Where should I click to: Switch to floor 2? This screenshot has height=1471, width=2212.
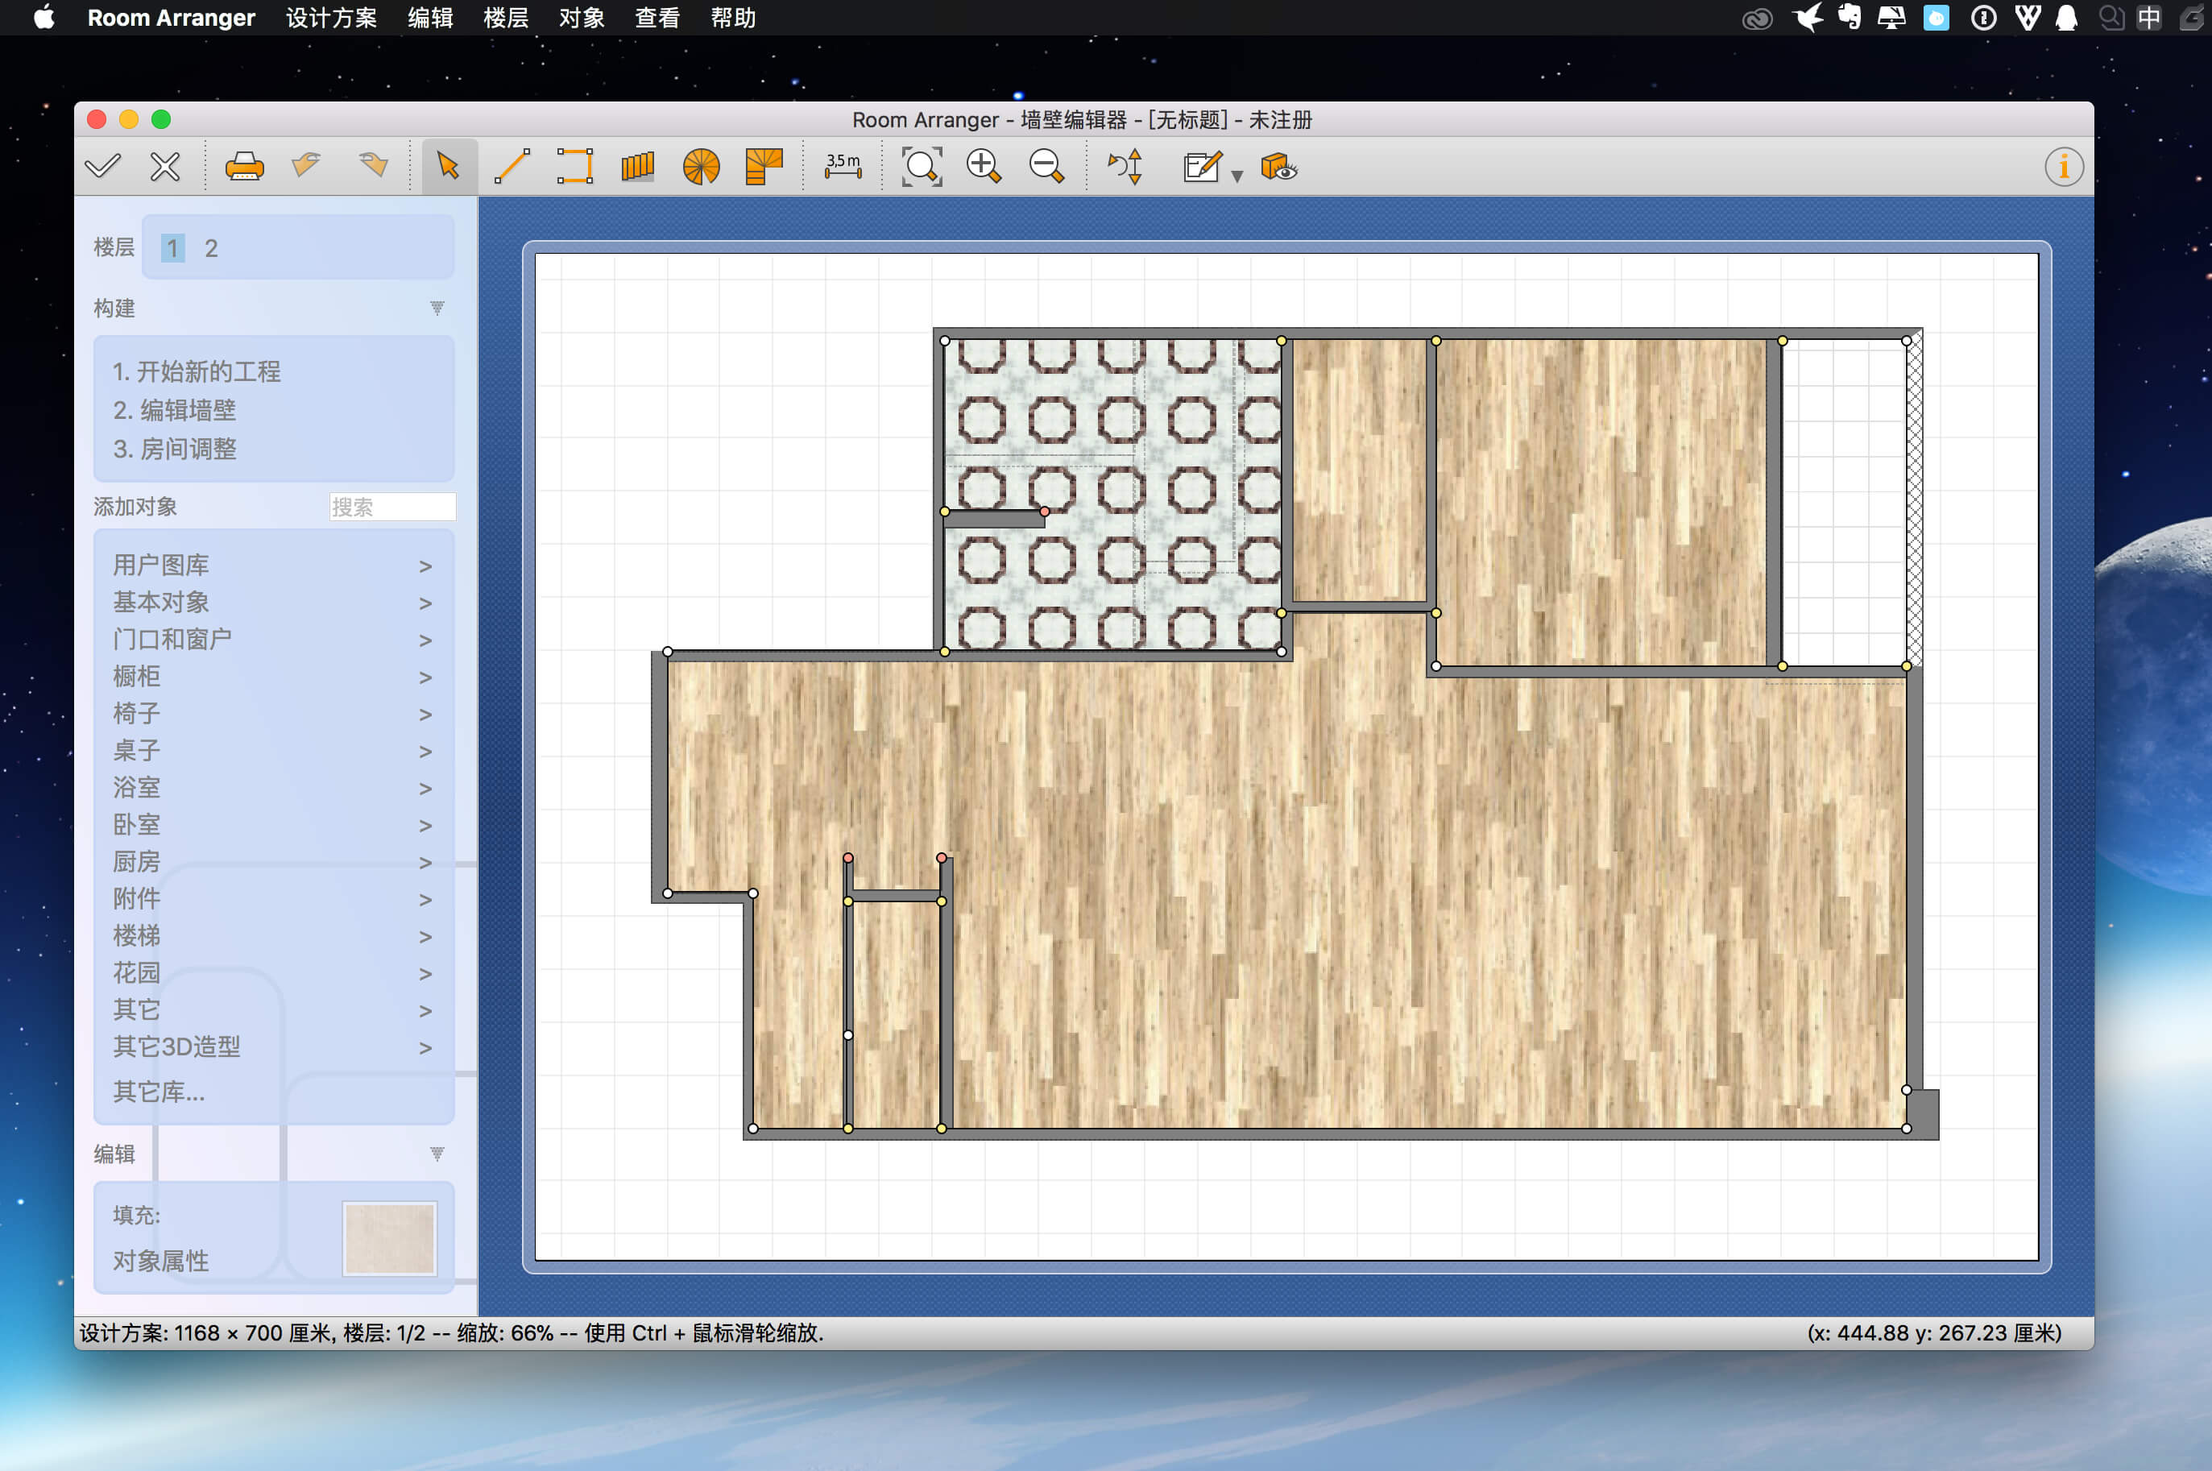(x=211, y=247)
